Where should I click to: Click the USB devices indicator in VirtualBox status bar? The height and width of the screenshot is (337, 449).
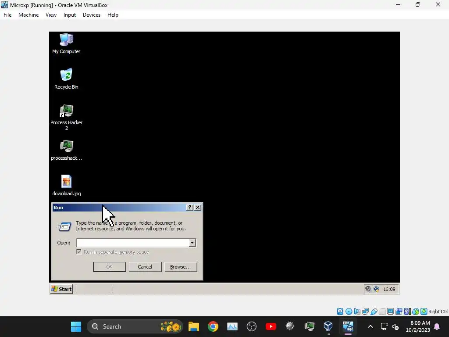(x=374, y=312)
